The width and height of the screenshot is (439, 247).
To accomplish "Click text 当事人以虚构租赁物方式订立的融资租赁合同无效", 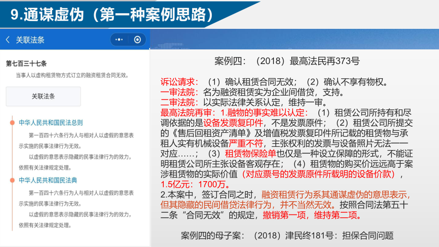I will tap(72, 75).
